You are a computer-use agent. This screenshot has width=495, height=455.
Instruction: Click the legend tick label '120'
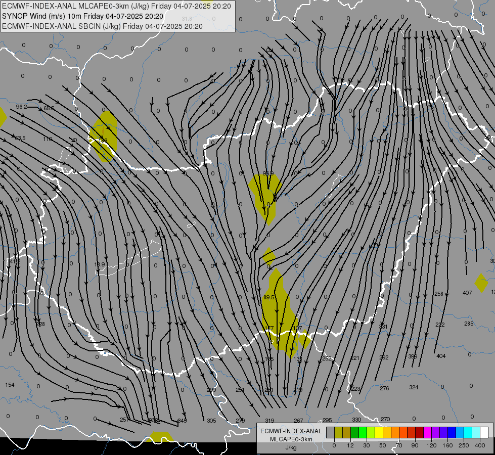[x=431, y=445]
